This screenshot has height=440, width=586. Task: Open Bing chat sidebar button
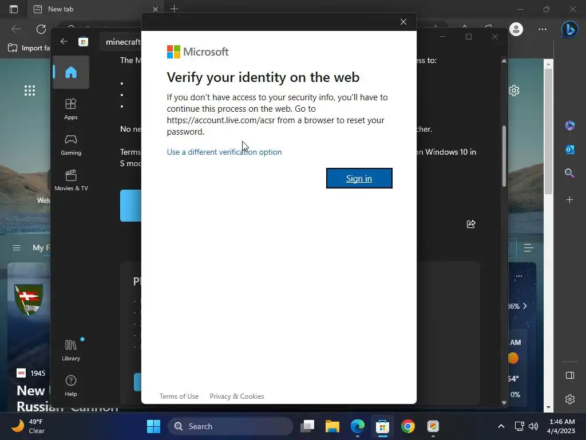(569, 29)
